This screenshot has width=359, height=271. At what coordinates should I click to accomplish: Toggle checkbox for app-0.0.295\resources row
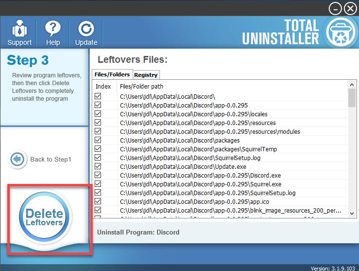click(98, 123)
